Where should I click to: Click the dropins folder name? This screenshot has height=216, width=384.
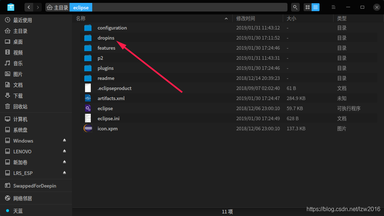point(106,38)
